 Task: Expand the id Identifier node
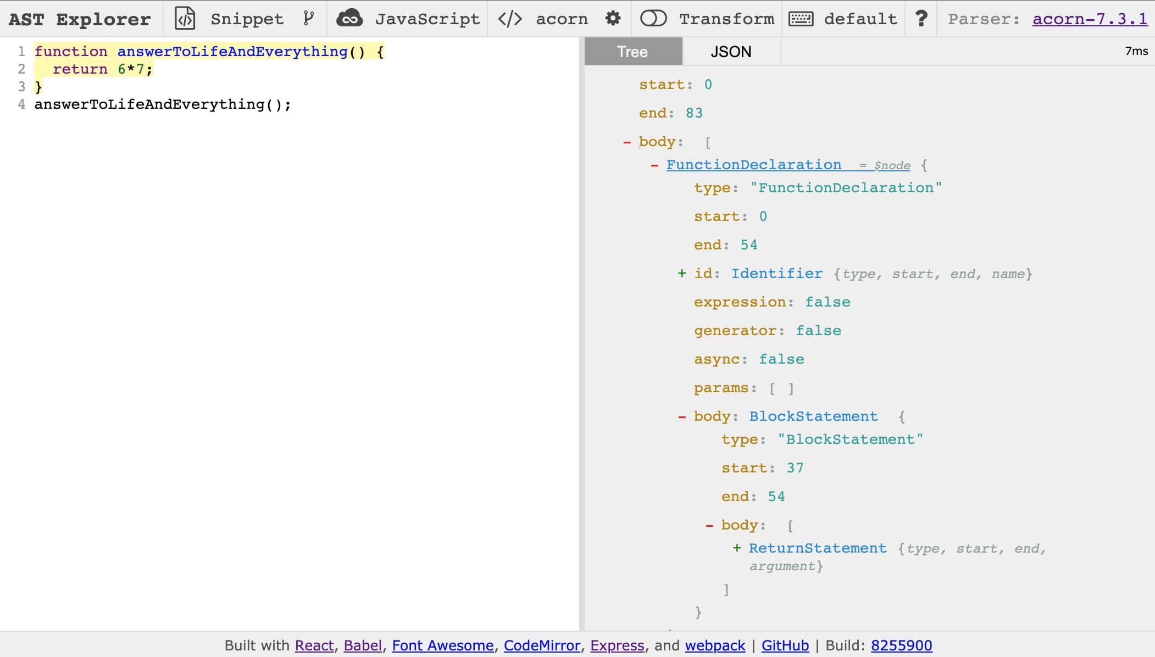pyautogui.click(x=682, y=273)
